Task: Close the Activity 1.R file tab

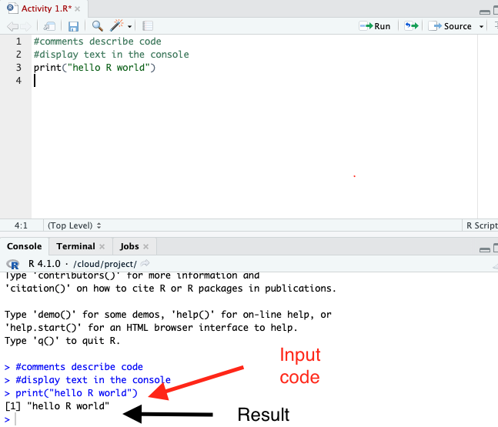Action: click(x=78, y=8)
